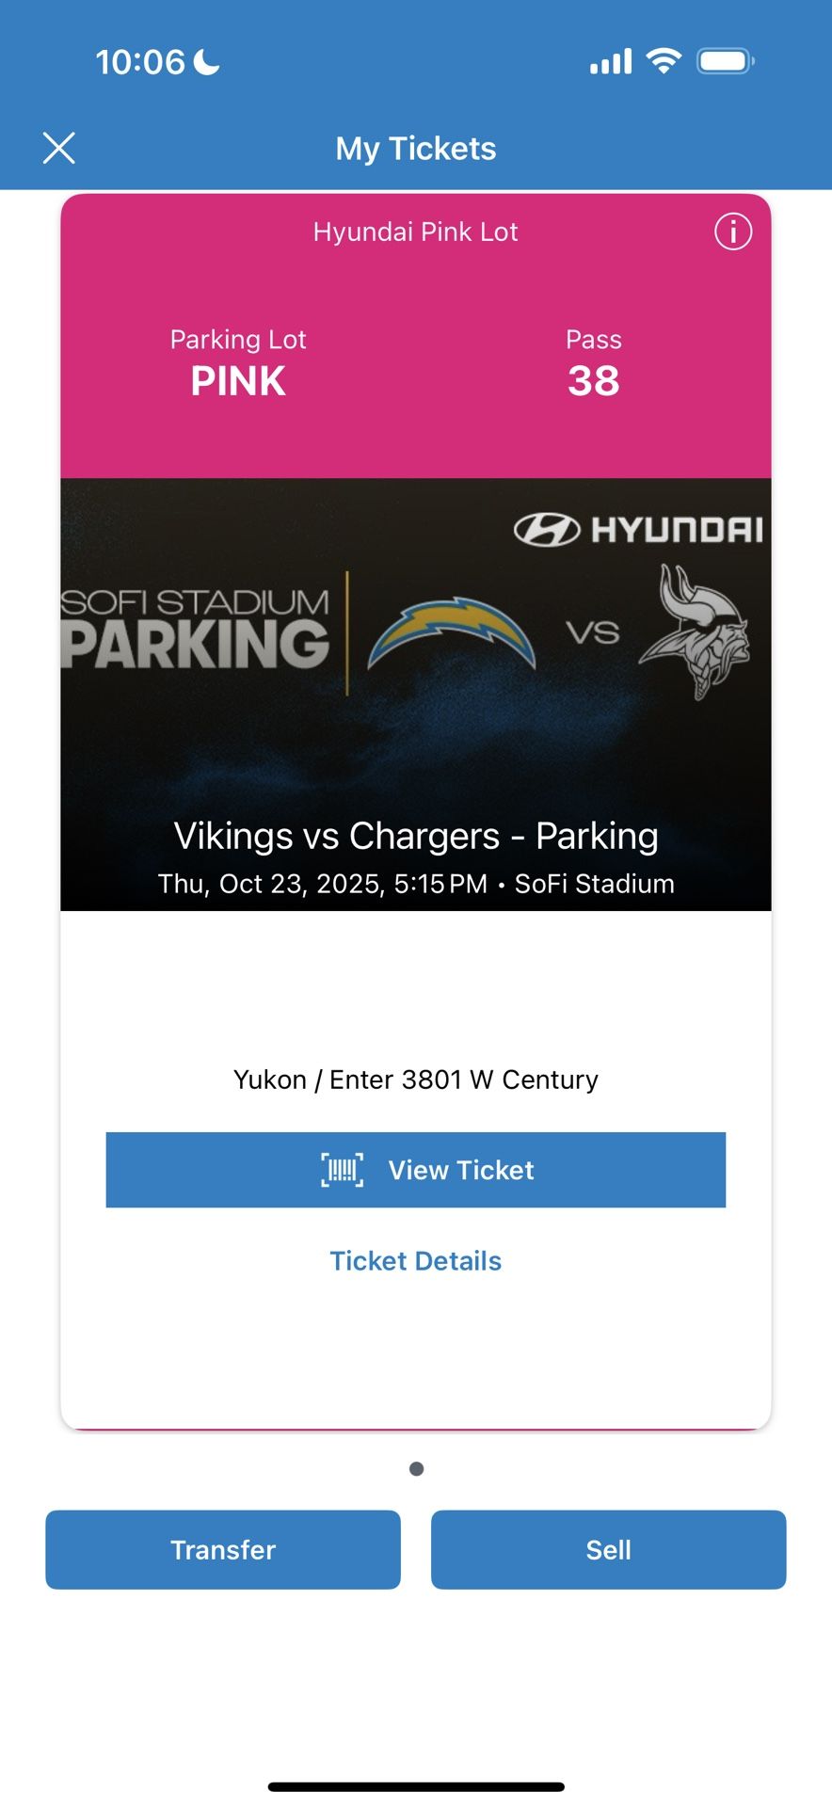Viewport: 832px width, 1807px height.
Task: Tap the pink Hyundai Pink Lot header bar
Action: point(415,232)
